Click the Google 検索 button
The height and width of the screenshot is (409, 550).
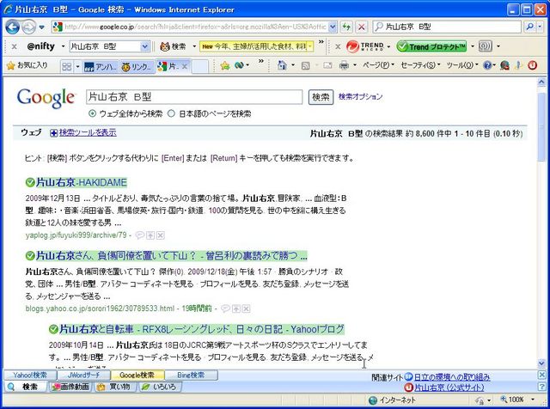321,97
